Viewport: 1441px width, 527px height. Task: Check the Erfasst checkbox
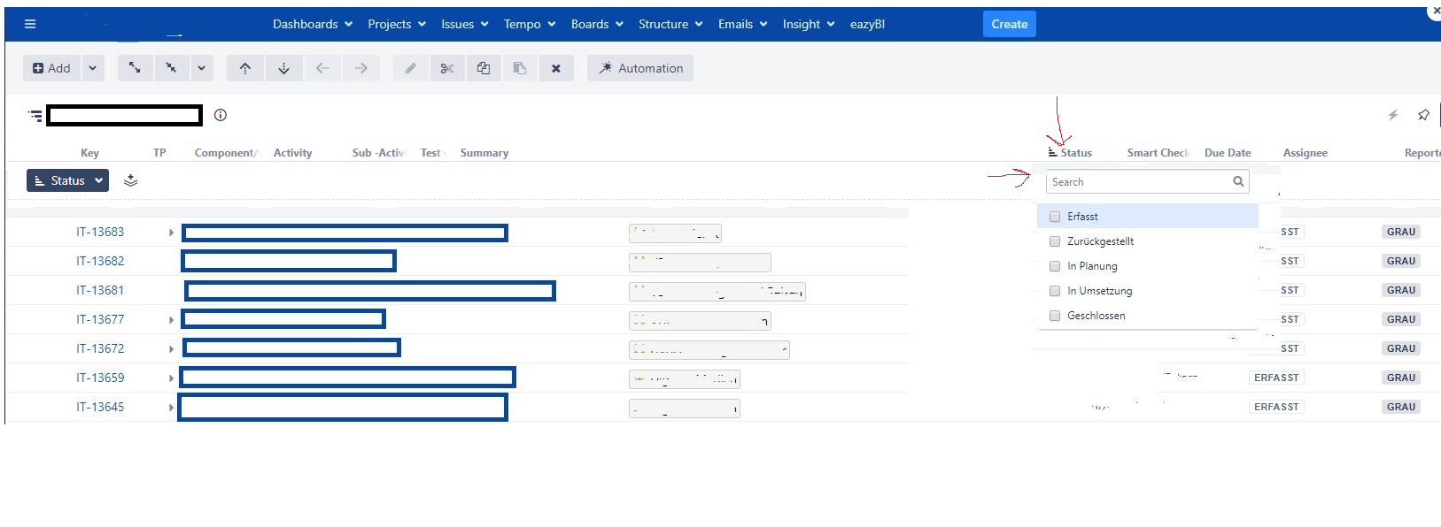[1055, 217]
